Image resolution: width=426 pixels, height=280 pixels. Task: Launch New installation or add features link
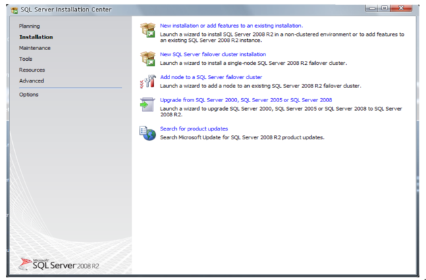coord(231,26)
